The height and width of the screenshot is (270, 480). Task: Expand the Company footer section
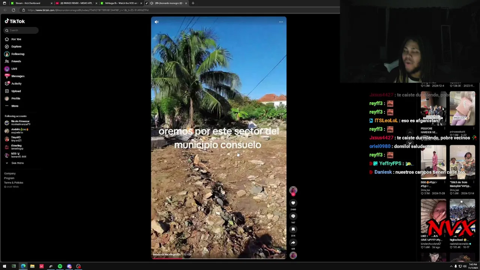[10, 174]
